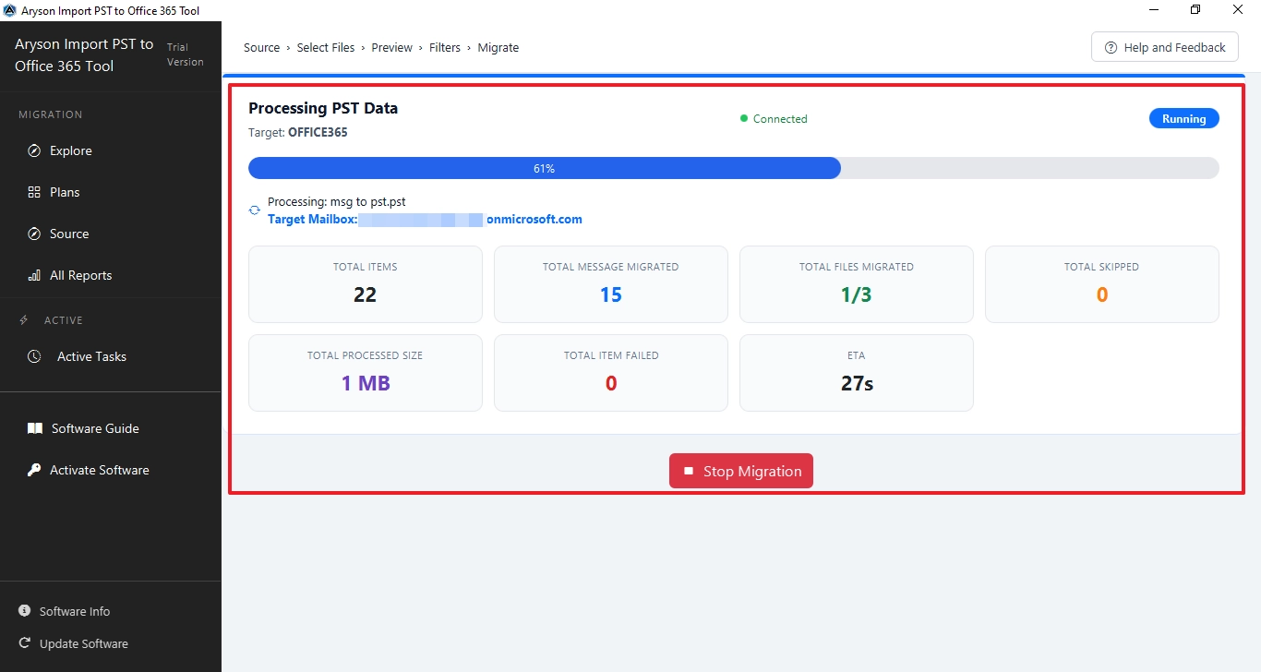Click the Explore compass icon
This screenshot has width=1261, height=672.
34,150
